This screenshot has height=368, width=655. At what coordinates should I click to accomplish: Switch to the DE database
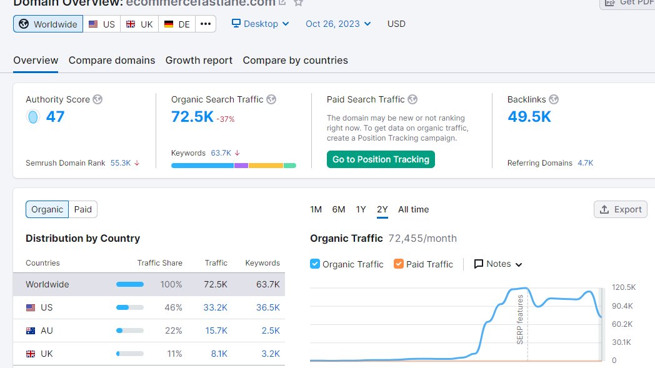[177, 24]
